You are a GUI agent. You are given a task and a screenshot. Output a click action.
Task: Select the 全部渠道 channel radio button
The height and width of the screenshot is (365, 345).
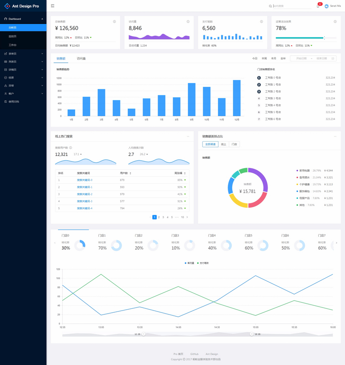point(210,144)
